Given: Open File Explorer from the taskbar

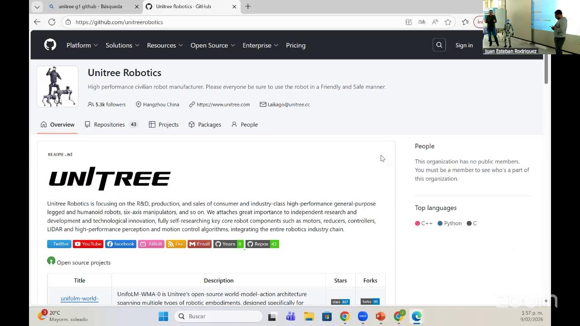Looking at the screenshot, I should pos(309,316).
